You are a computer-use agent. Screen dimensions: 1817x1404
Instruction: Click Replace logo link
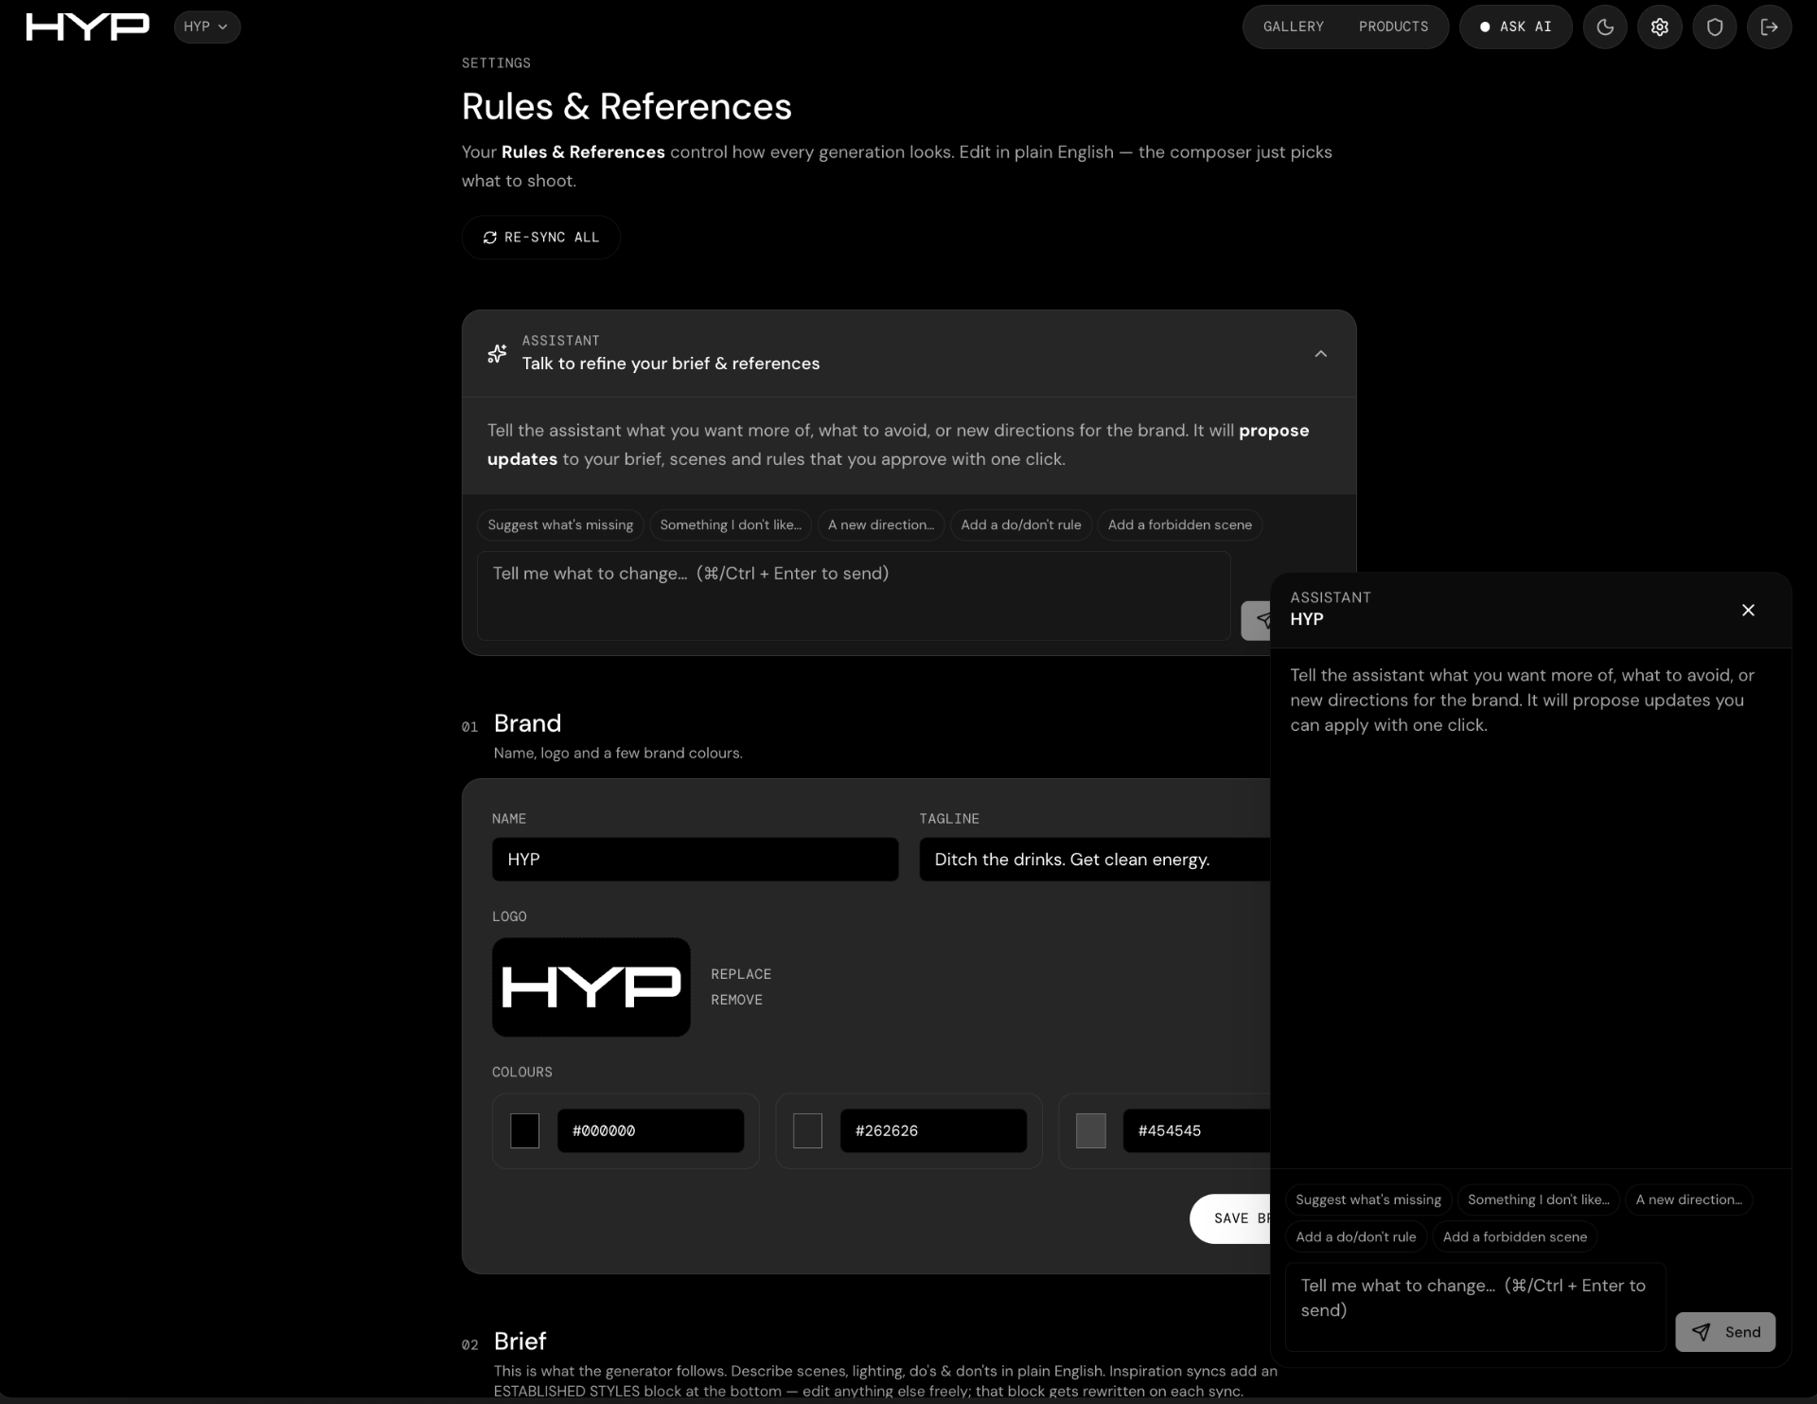coord(740,974)
